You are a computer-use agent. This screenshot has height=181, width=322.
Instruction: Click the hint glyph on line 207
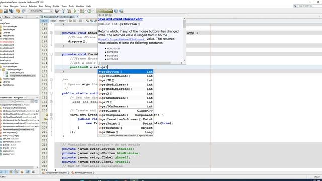point(45,119)
